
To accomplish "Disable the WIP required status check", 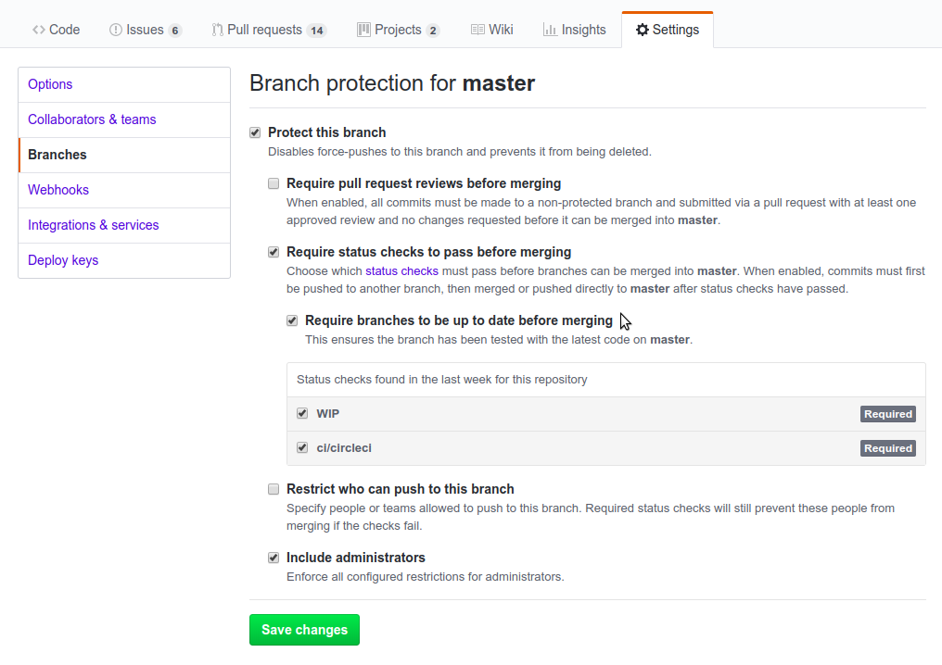I will (x=302, y=413).
